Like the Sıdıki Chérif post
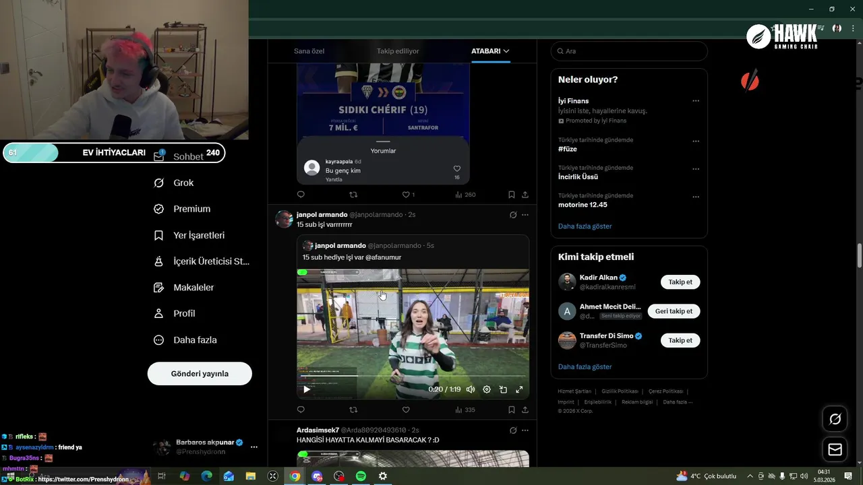 click(406, 195)
